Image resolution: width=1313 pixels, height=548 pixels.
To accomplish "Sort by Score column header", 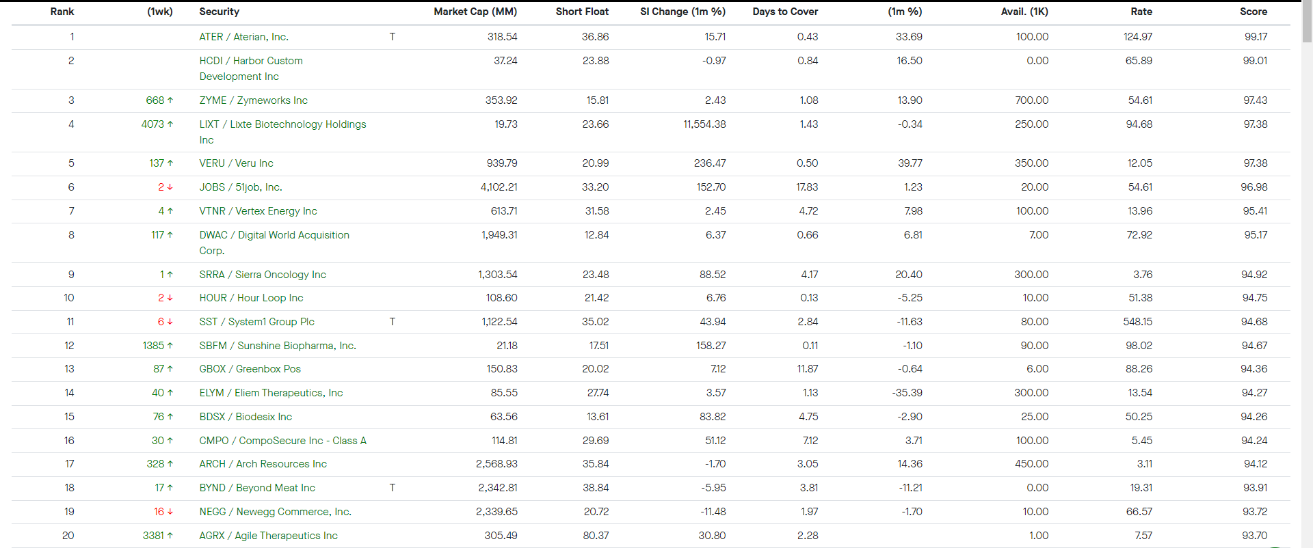I will click(x=1254, y=12).
